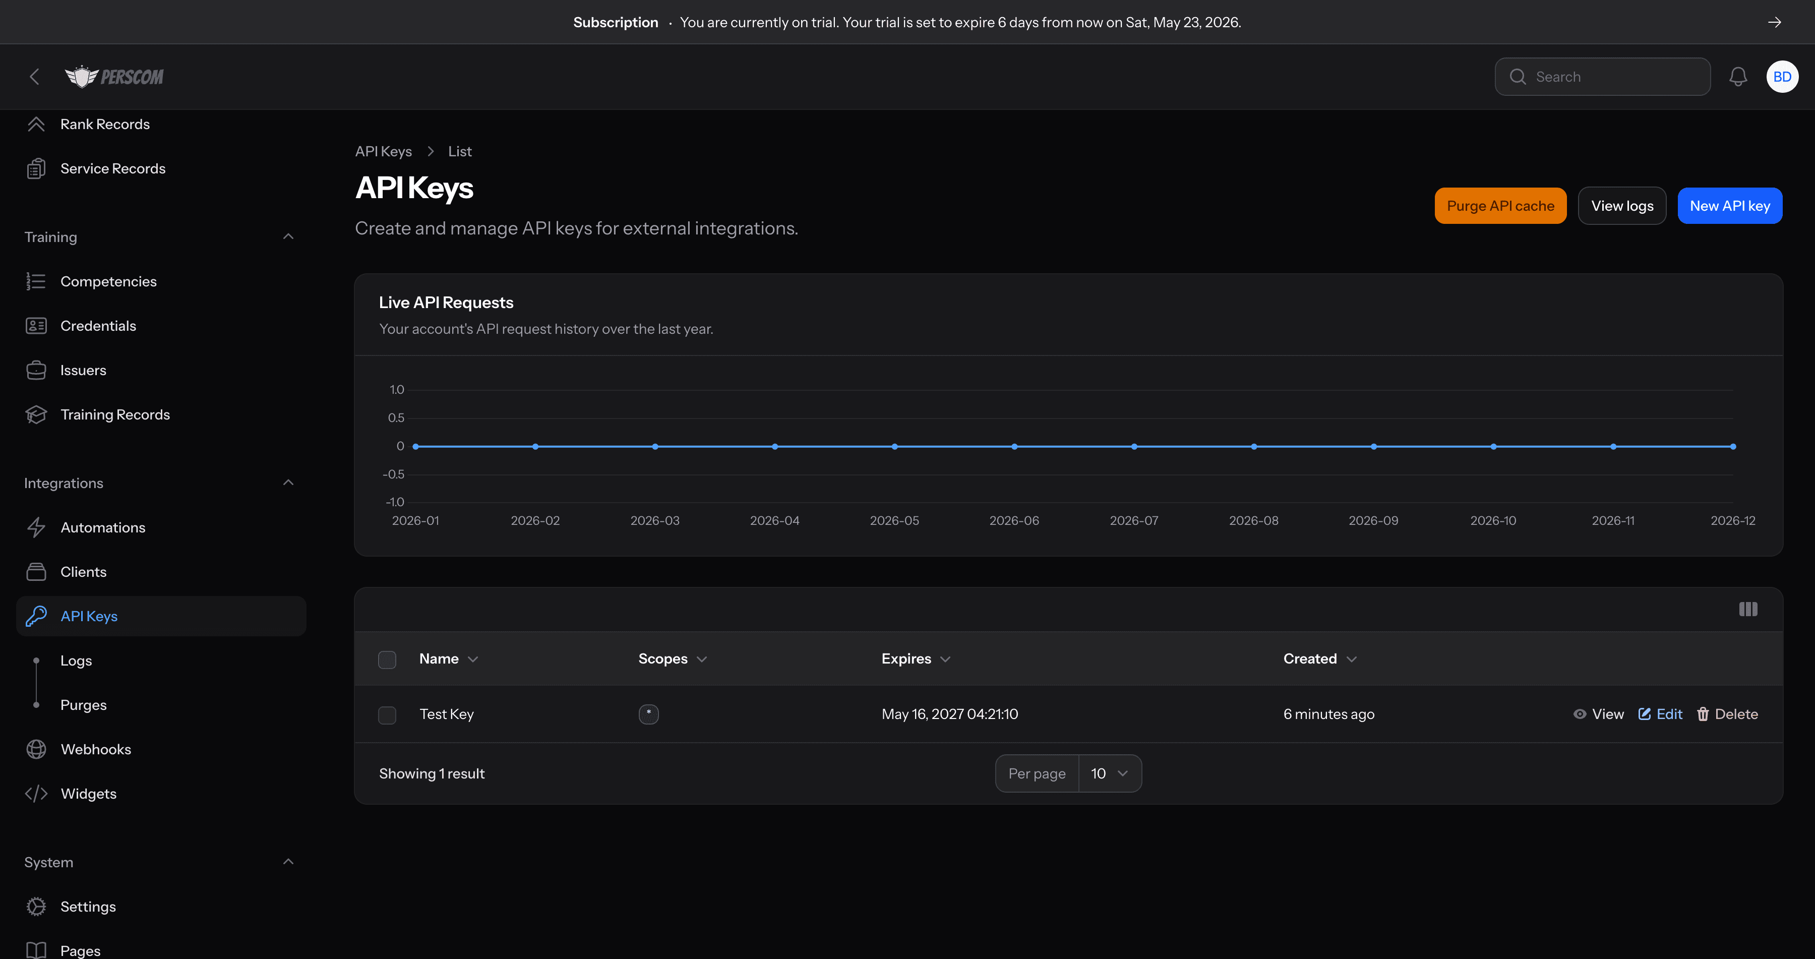Sort by Created column chevron
This screenshot has height=959, width=1815.
(x=1351, y=660)
